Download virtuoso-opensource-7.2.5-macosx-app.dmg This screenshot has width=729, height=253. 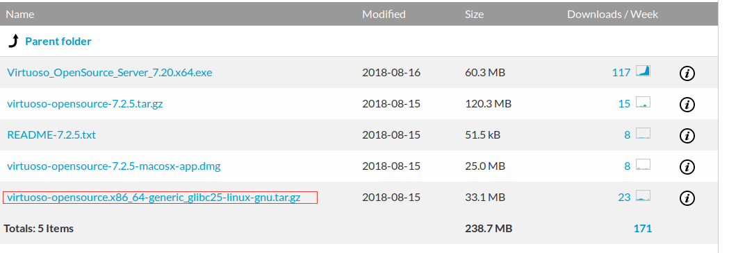tap(114, 166)
